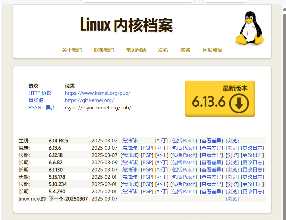Open the 联系我们 menu item
This screenshot has width=286, height=220.
104,50
